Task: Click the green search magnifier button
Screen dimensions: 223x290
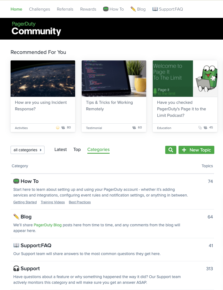Action: (171, 150)
